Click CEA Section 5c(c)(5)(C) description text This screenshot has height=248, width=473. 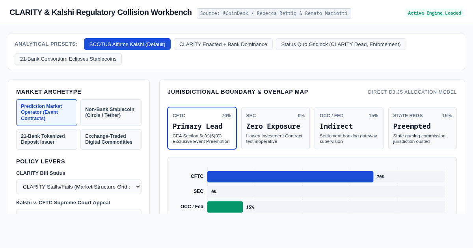(x=201, y=139)
